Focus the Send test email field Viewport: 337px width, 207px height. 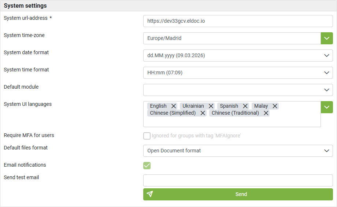click(x=238, y=180)
